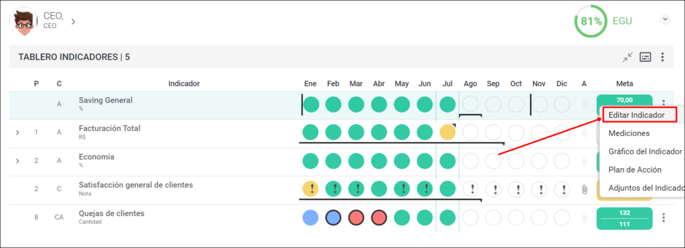Screen dimensions: 685x248
Task: Click the Meta column header
Action: click(x=624, y=83)
